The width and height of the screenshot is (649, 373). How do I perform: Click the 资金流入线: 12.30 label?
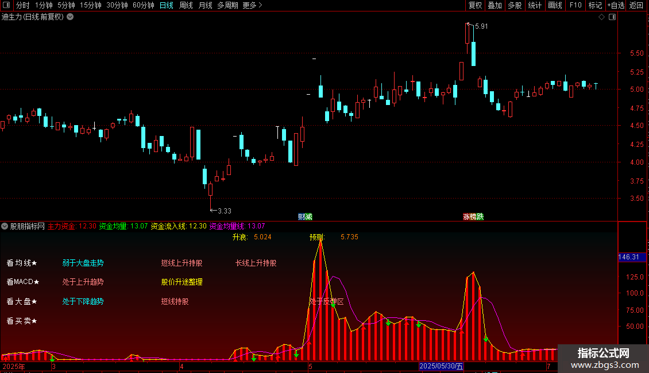[x=179, y=226]
